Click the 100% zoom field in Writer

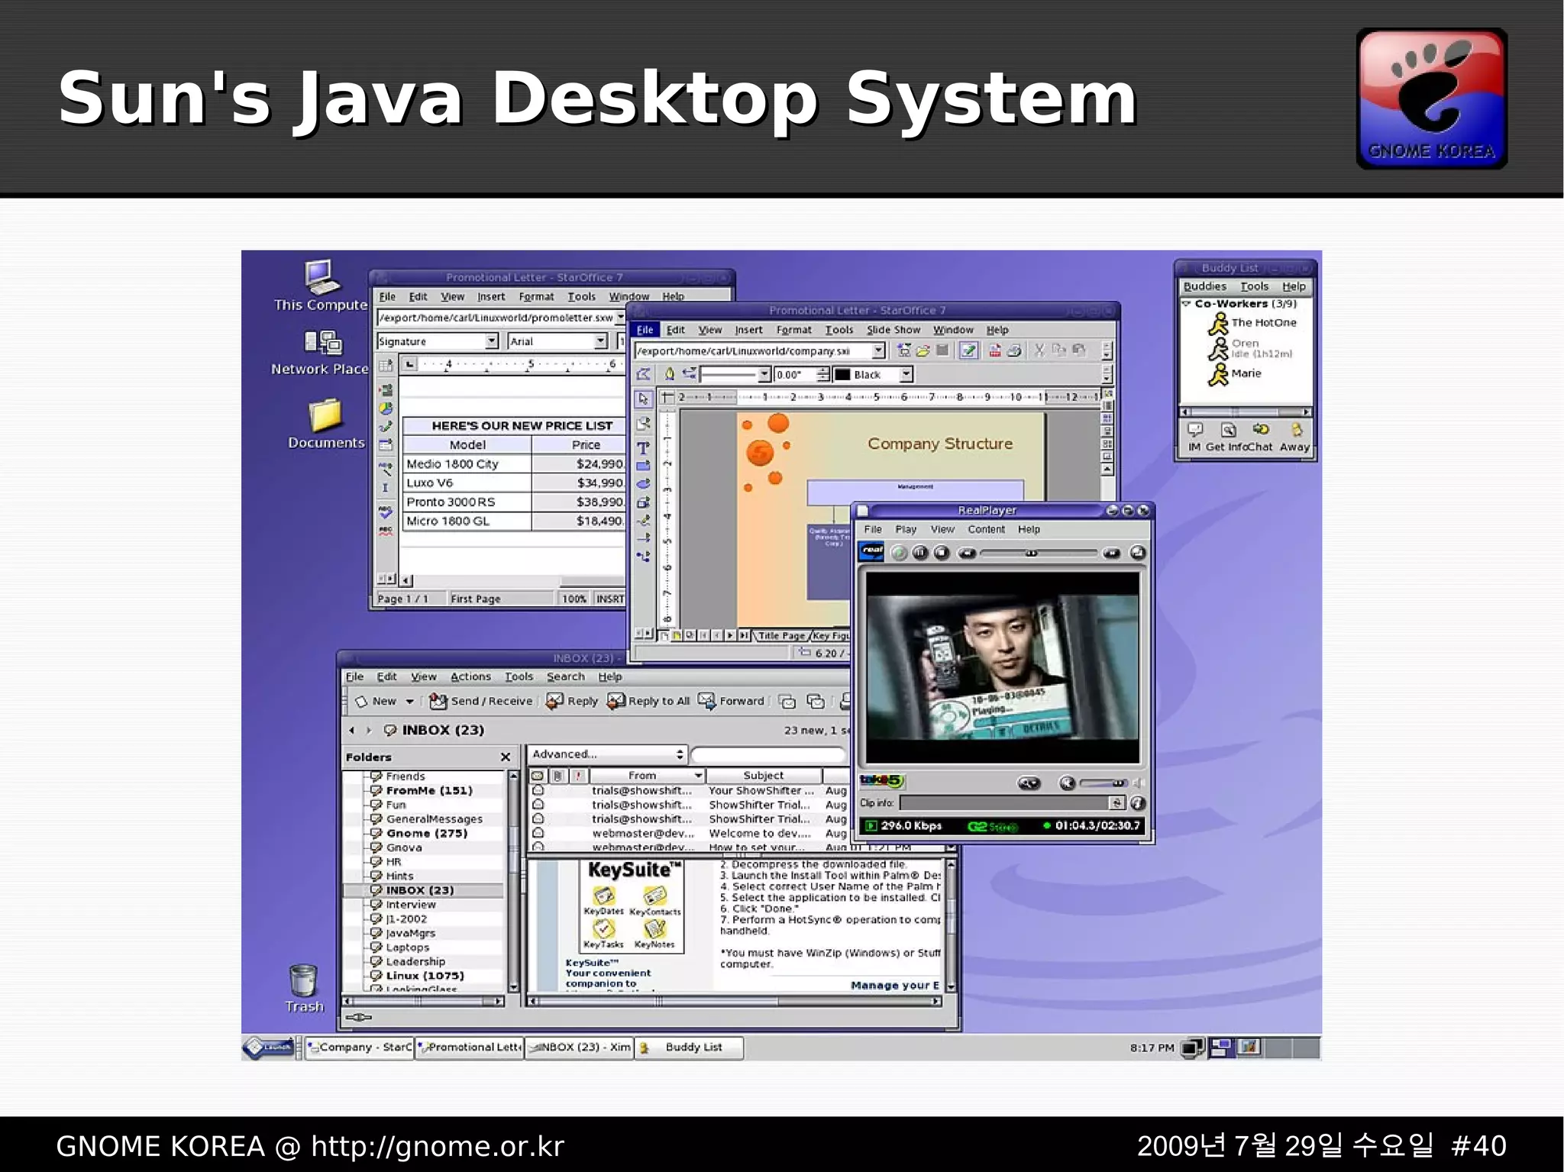[x=574, y=599]
